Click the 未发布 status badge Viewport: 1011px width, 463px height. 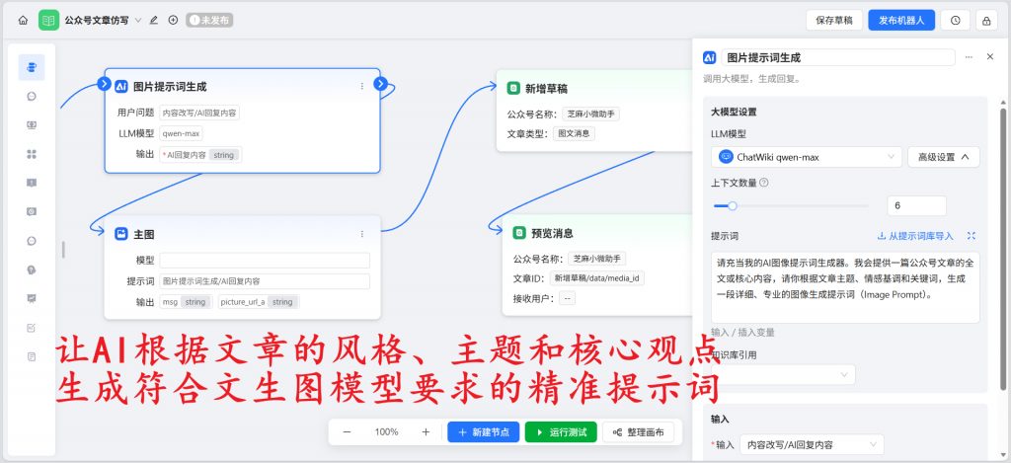tap(209, 21)
